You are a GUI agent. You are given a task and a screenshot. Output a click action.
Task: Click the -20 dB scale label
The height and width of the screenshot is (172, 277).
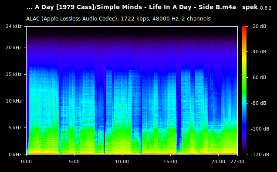259,26
